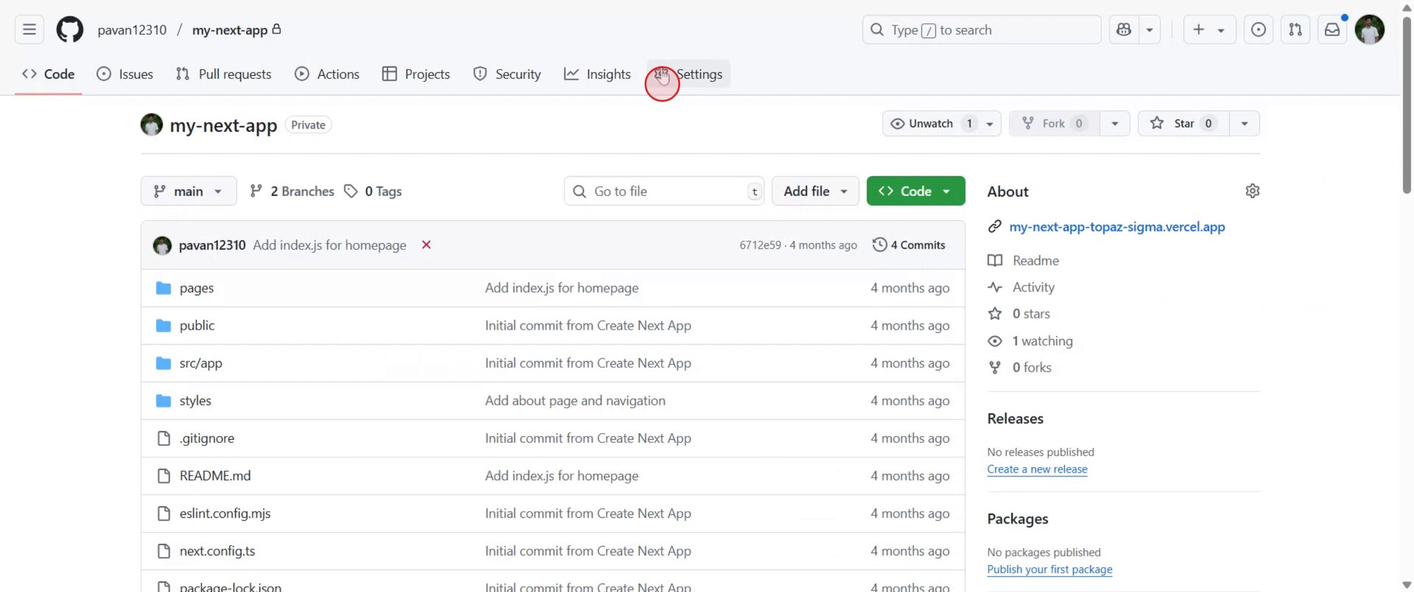View the 2 Branches list

click(x=292, y=191)
